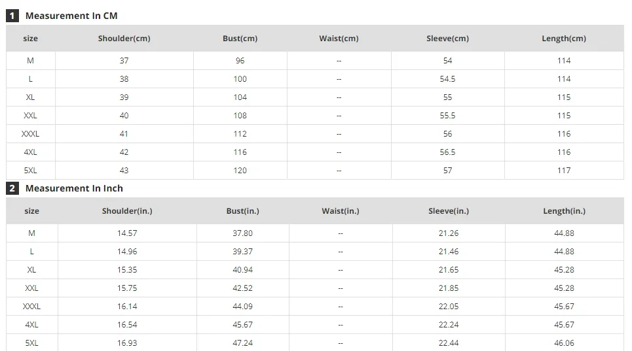Click the Sleeve(cm) column header

(448, 38)
